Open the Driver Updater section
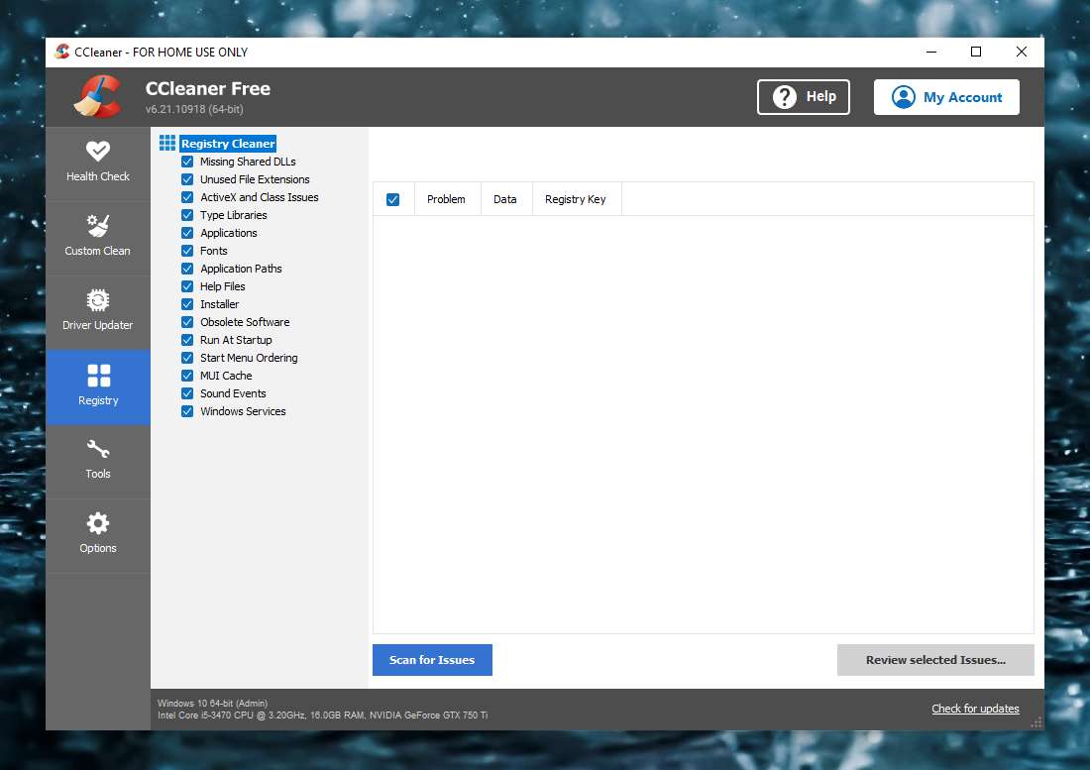This screenshot has height=770, width=1090. 98,312
